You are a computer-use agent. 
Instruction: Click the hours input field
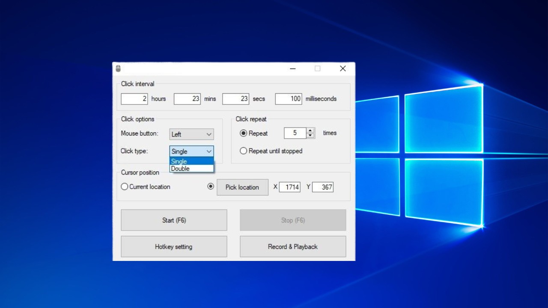pyautogui.click(x=134, y=99)
